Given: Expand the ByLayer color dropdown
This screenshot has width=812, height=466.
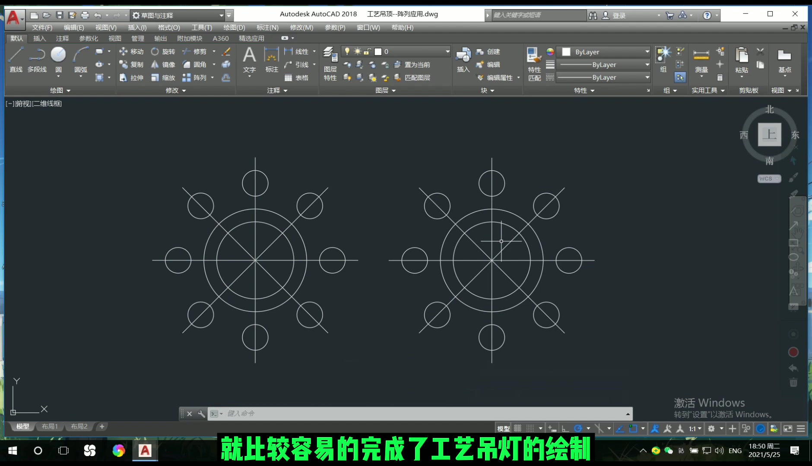Looking at the screenshot, I should click(x=647, y=51).
